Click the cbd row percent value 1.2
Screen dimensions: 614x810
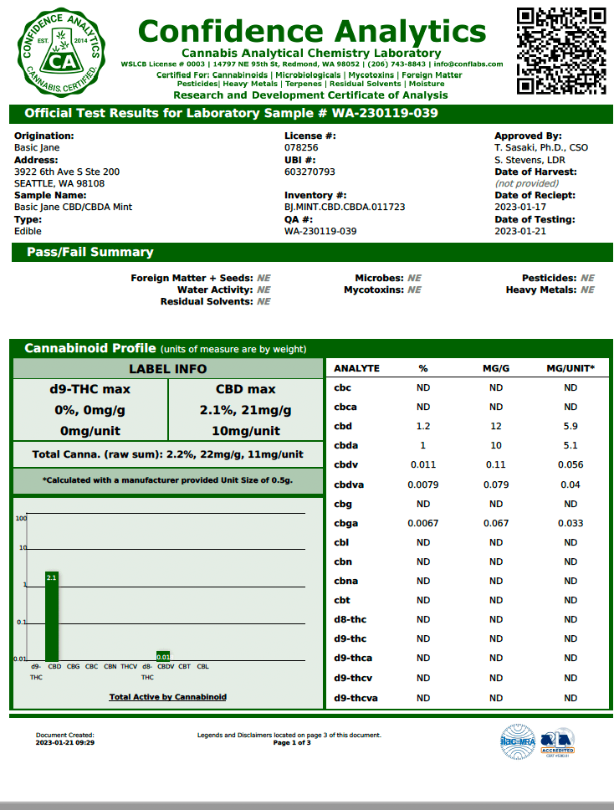click(x=423, y=426)
